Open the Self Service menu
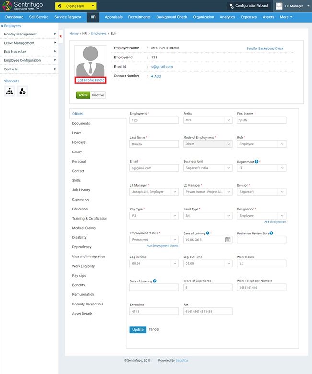Image resolution: width=312 pixels, height=374 pixels. pos(39,17)
